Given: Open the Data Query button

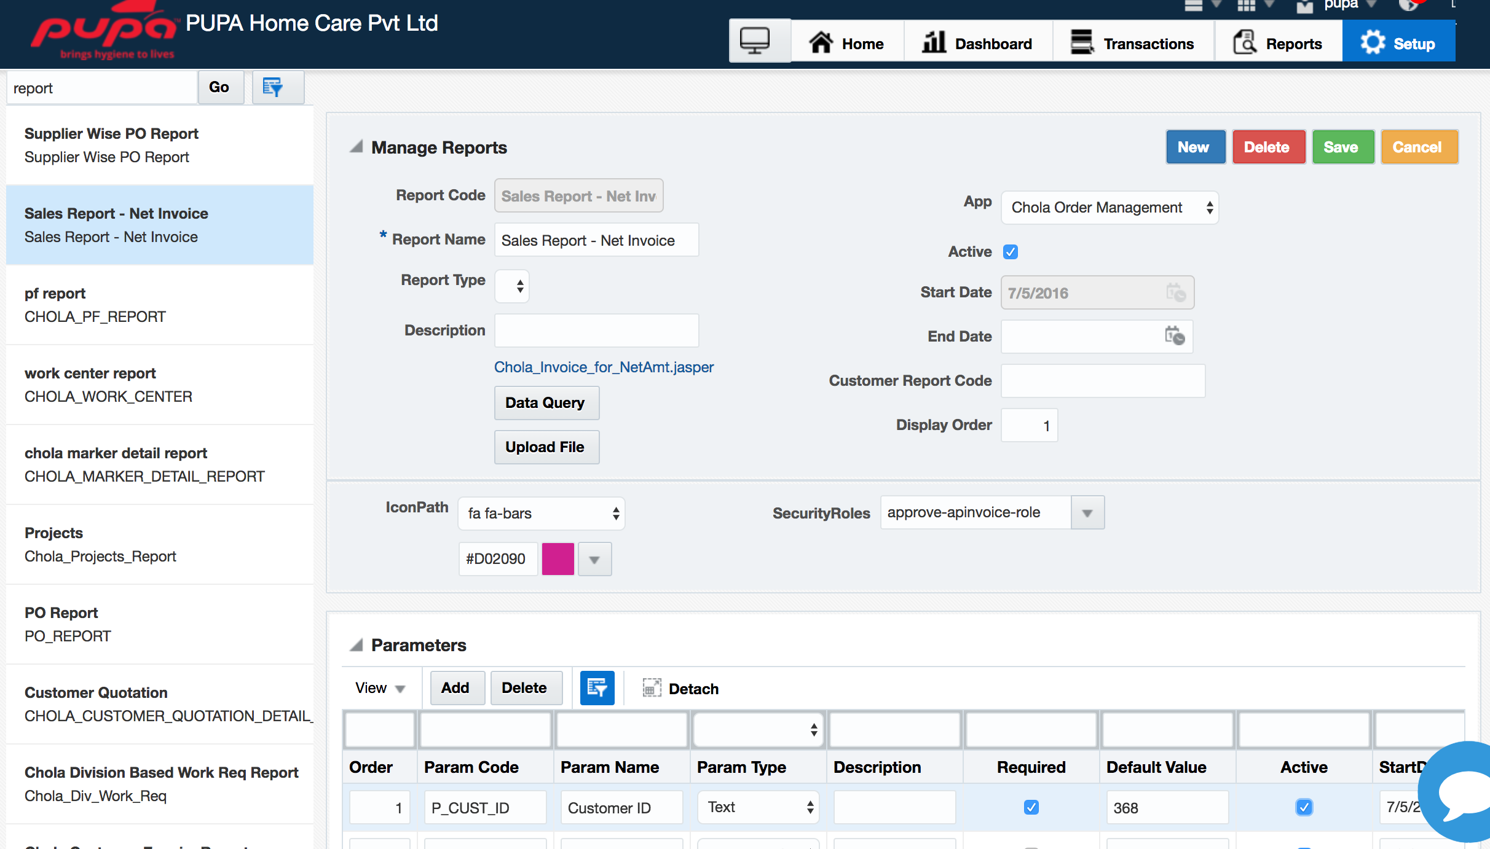Looking at the screenshot, I should tap(546, 403).
